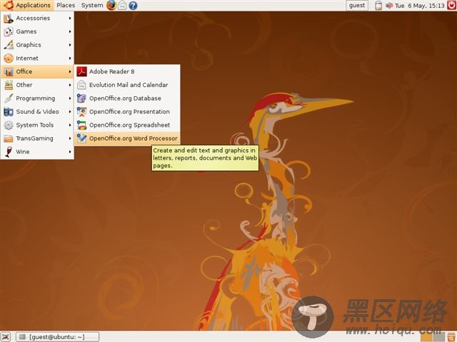
Task: Click the Evolution mail panel launcher icon
Action: pos(122,5)
